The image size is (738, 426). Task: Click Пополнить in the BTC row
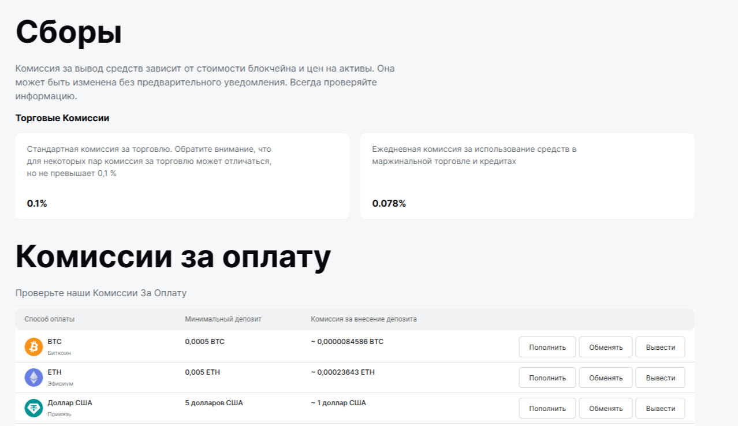pyautogui.click(x=547, y=347)
